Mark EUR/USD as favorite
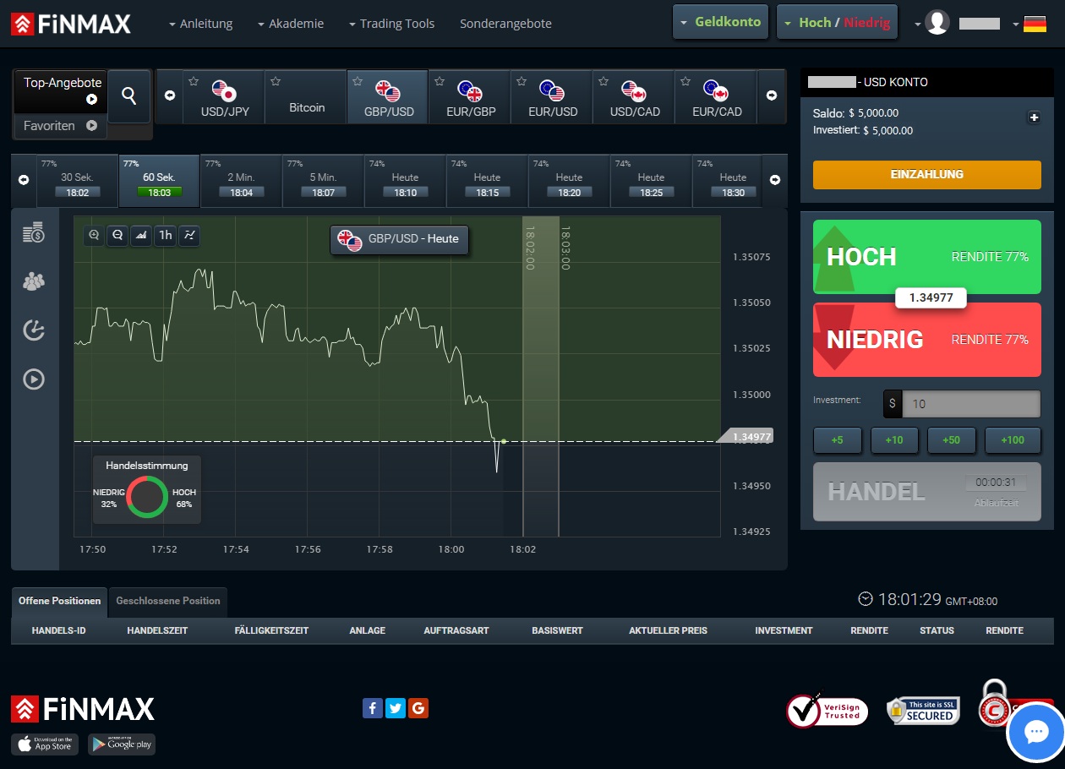The image size is (1065, 769). pyautogui.click(x=522, y=82)
